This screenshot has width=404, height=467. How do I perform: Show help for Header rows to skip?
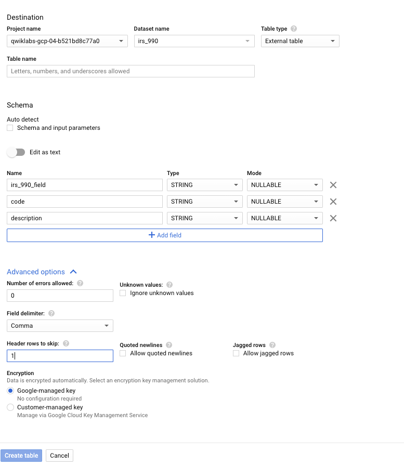(x=66, y=343)
